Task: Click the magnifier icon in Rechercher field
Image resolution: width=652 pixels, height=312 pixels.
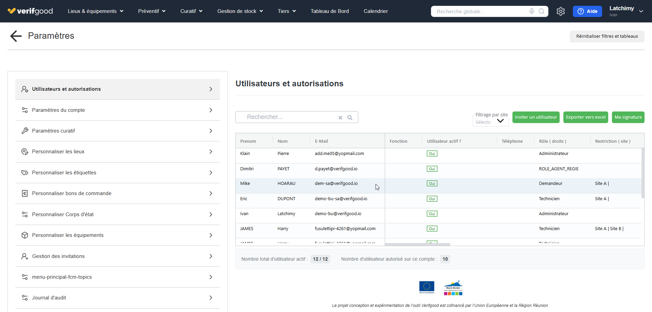Action: pyautogui.click(x=350, y=118)
